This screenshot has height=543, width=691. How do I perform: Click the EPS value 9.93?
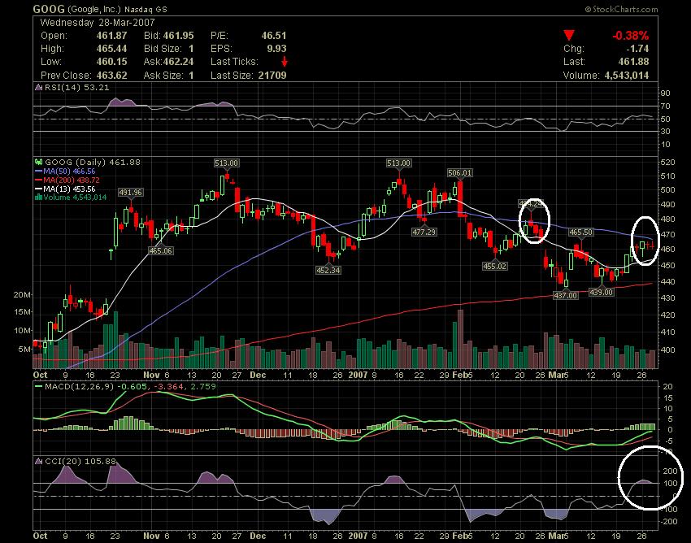[276, 49]
